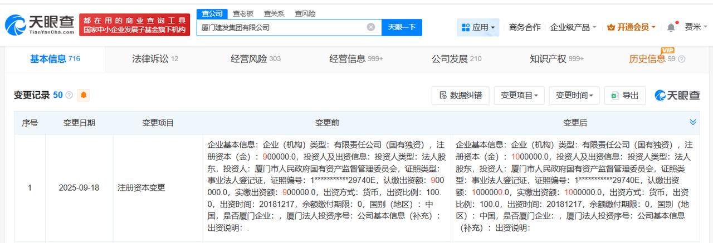Viewport: 713px width, 243px height.
Task: Open the 应用 apps dropdown
Action: coord(478,27)
